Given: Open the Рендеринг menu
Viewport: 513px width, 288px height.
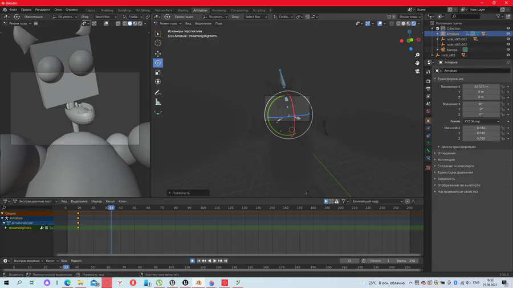Looking at the screenshot, I should (43, 10).
